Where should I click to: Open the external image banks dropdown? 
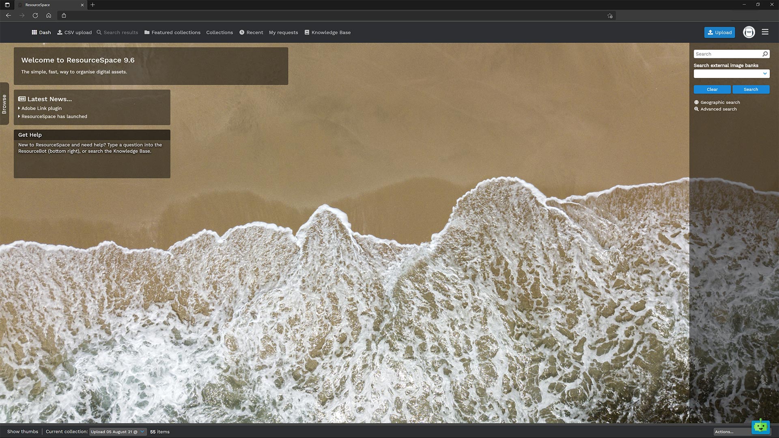coord(731,74)
